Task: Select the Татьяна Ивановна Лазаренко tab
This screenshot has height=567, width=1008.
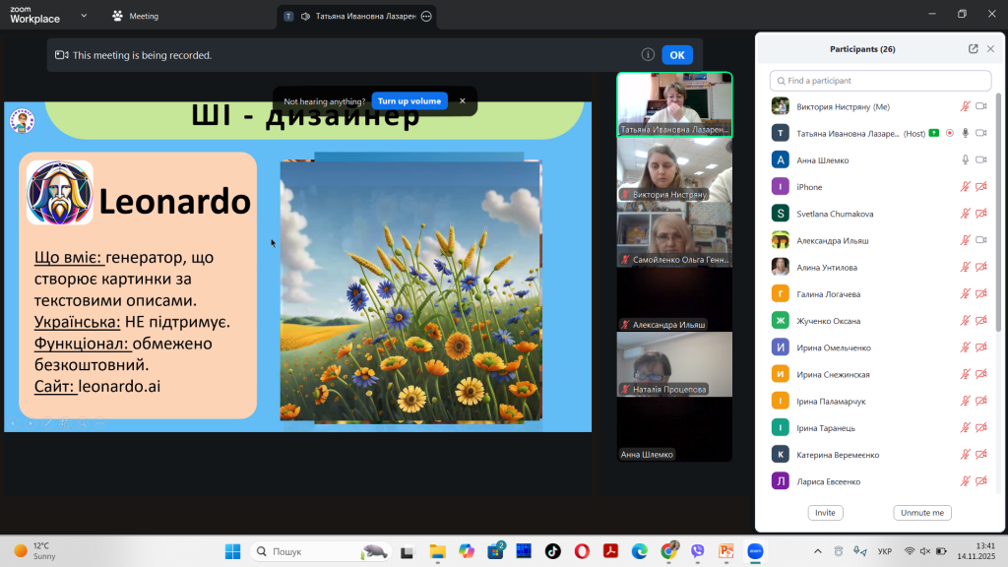Action: click(356, 17)
